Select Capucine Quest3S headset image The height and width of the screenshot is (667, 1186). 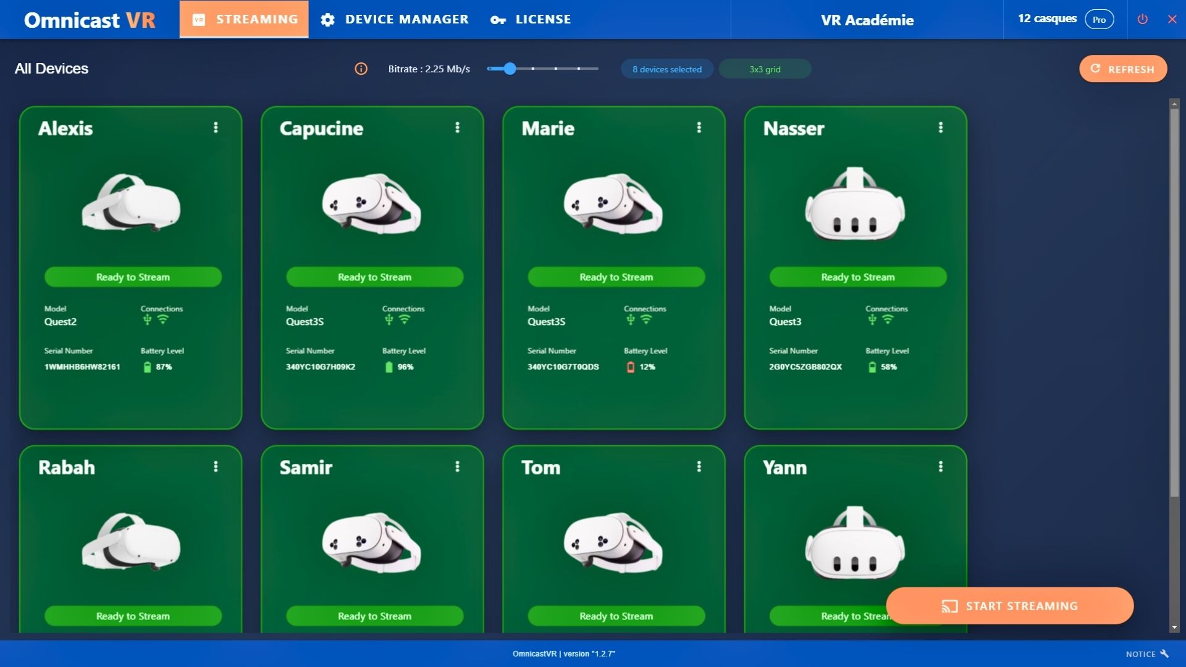coord(372,203)
